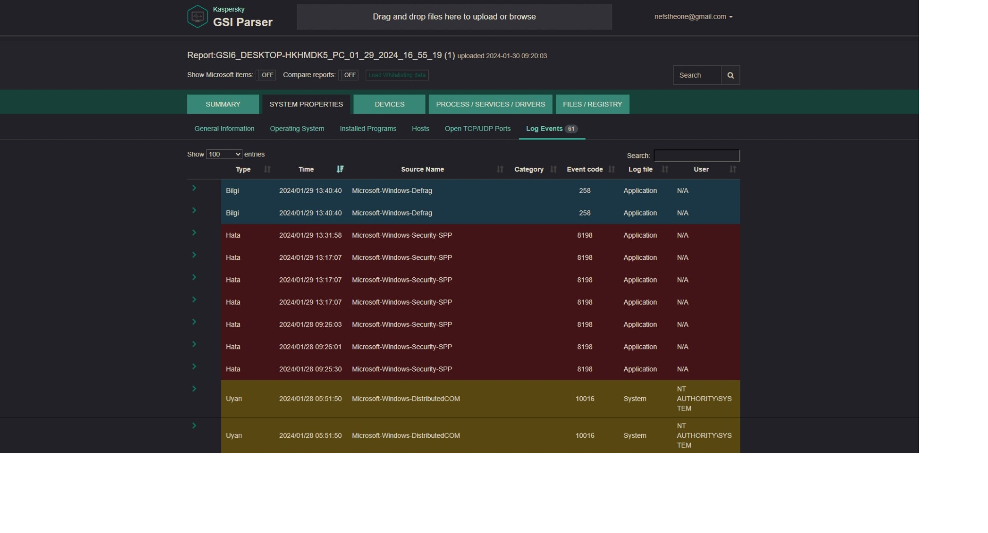Screen dimensions: 988x533
Task: Click the report title GSI6_DESKTOP-HKHMDK5 text
Action: 321,55
